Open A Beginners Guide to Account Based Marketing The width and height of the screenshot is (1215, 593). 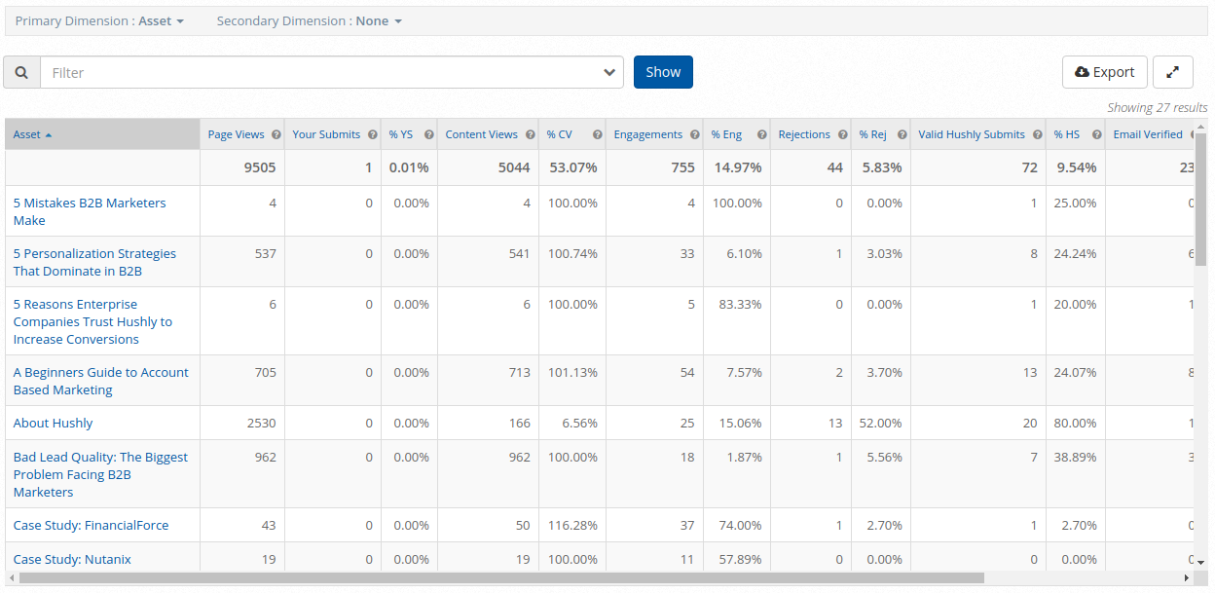point(100,381)
